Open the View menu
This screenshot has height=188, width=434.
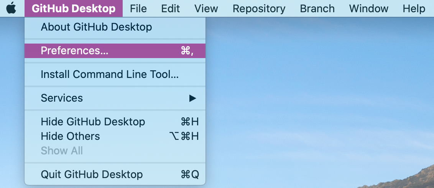206,8
